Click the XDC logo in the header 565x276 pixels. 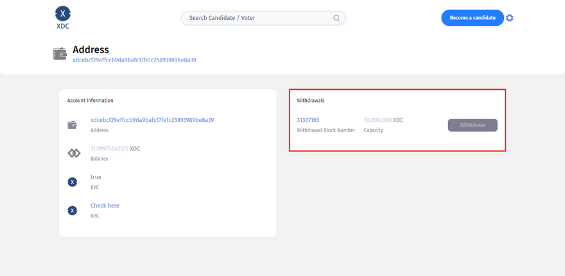click(62, 17)
